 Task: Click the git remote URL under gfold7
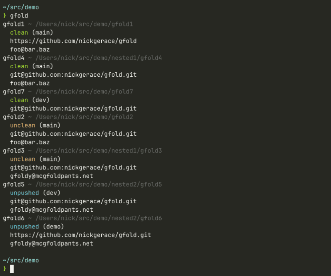point(73,108)
